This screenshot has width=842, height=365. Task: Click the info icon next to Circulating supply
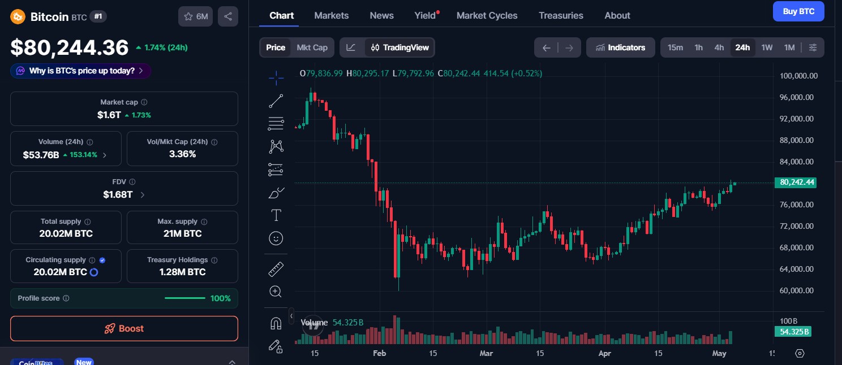point(92,260)
